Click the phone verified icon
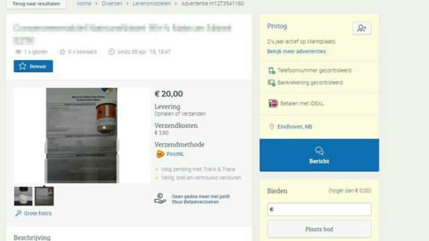429x241 pixels. (x=271, y=71)
